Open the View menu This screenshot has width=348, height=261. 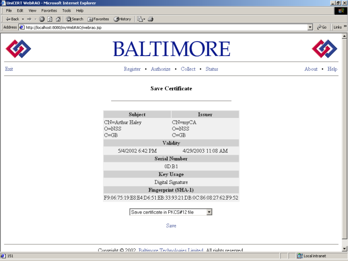pyautogui.click(x=32, y=11)
